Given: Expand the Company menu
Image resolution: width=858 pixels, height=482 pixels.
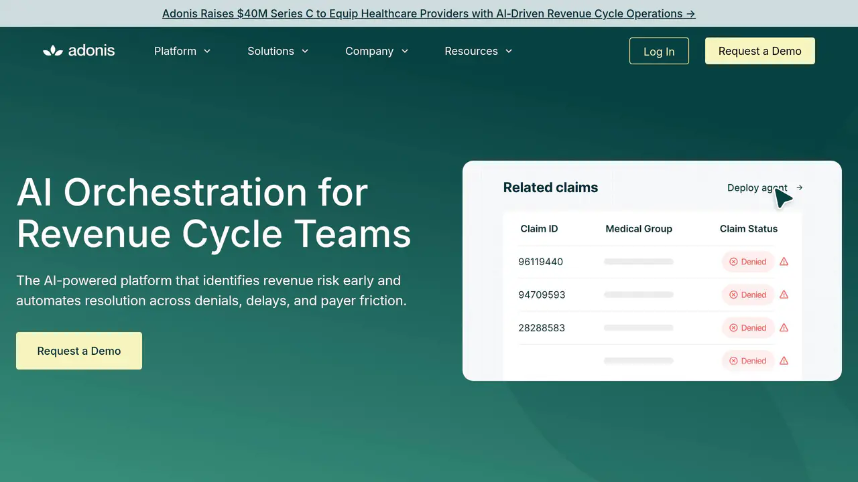Looking at the screenshot, I should (377, 51).
